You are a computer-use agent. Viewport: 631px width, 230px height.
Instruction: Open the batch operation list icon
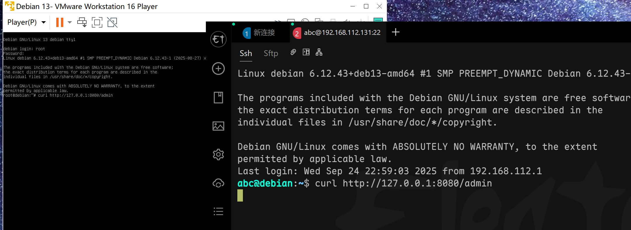pos(218,211)
